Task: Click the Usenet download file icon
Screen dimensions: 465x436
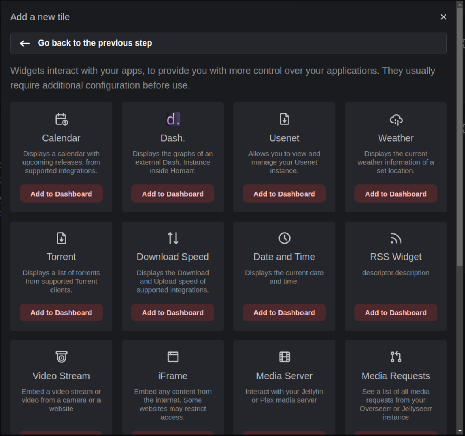Action: 284,119
